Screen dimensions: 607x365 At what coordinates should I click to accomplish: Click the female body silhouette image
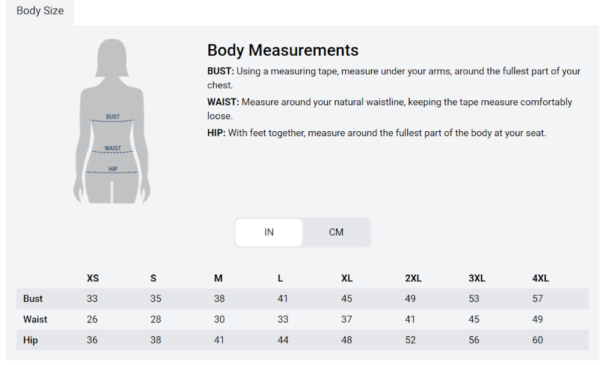[x=112, y=121]
